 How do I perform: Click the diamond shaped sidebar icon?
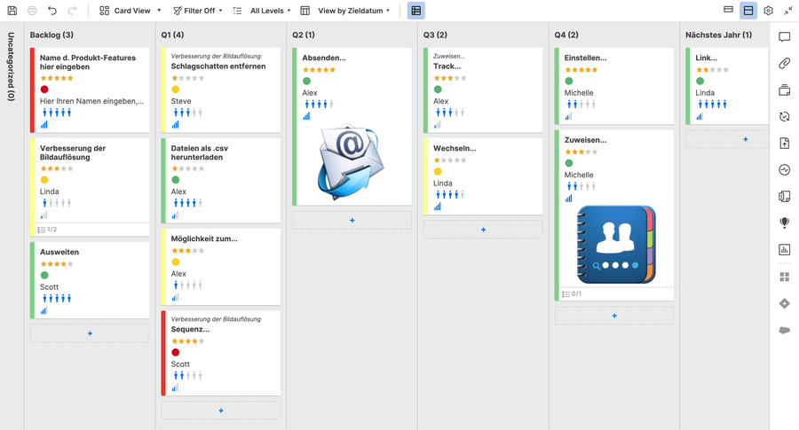coord(784,303)
